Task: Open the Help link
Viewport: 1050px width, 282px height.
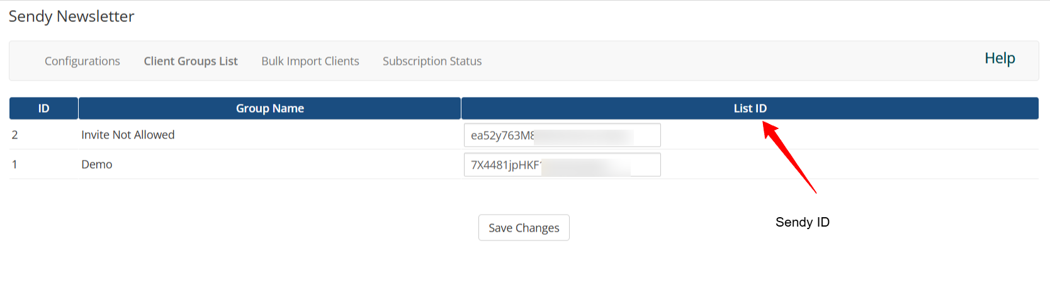Action: pyautogui.click(x=1000, y=59)
